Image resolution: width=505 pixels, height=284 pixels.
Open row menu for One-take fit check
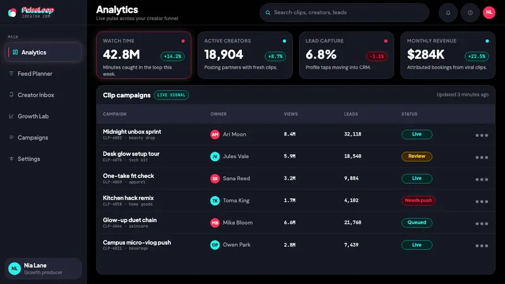coord(482,179)
